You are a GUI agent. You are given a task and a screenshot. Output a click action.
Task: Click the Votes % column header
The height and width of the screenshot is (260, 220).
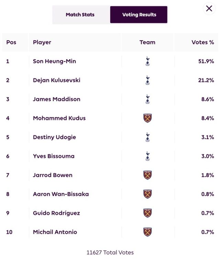[x=202, y=42]
